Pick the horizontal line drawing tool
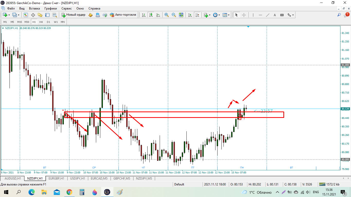The image size is (351, 197). [x=260, y=15]
